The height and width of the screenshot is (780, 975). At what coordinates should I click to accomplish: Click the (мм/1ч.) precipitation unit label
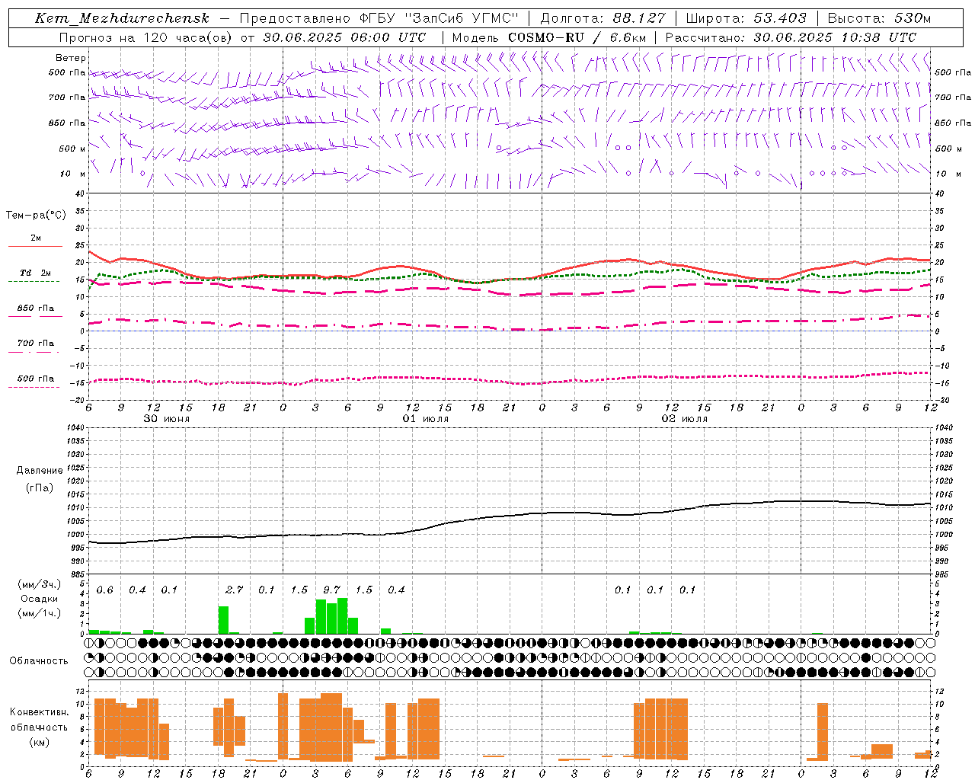coord(40,613)
